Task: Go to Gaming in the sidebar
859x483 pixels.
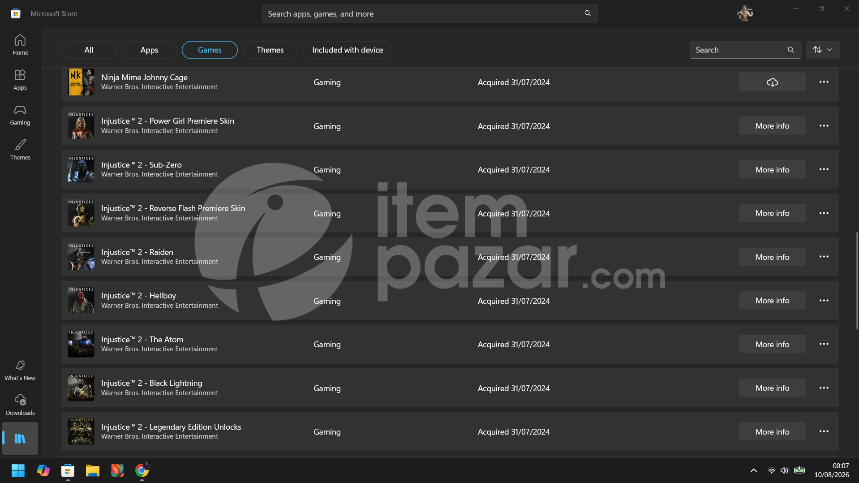Action: 20,115
